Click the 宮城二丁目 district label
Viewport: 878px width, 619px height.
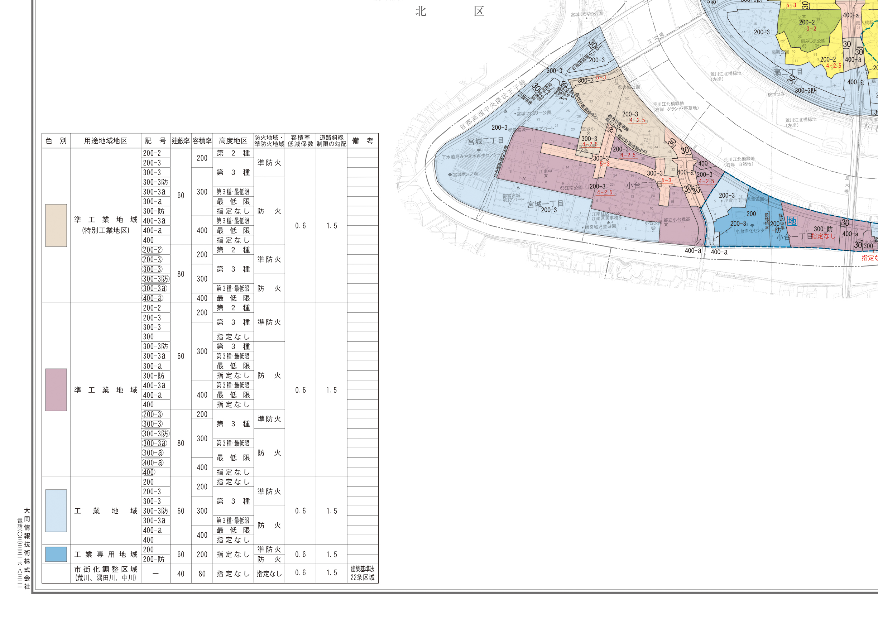pyautogui.click(x=485, y=141)
